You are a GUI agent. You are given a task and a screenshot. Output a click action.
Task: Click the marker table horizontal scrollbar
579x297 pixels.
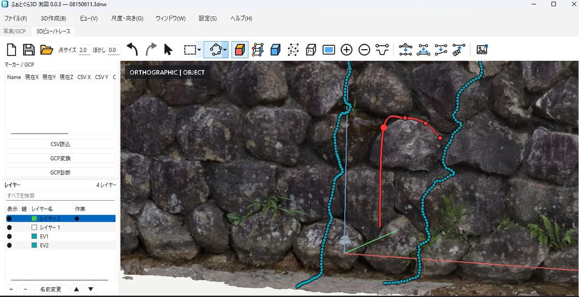coord(39,133)
